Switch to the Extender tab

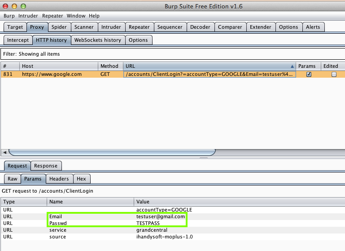(261, 27)
